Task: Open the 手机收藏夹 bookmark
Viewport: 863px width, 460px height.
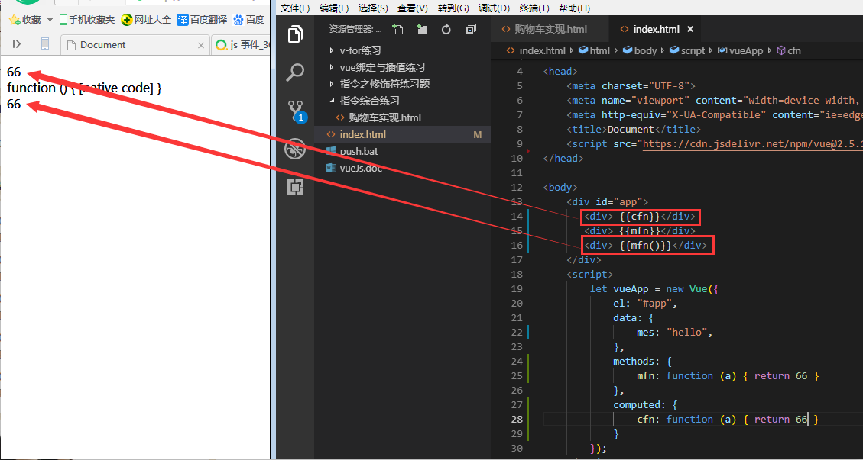Action: coord(87,20)
